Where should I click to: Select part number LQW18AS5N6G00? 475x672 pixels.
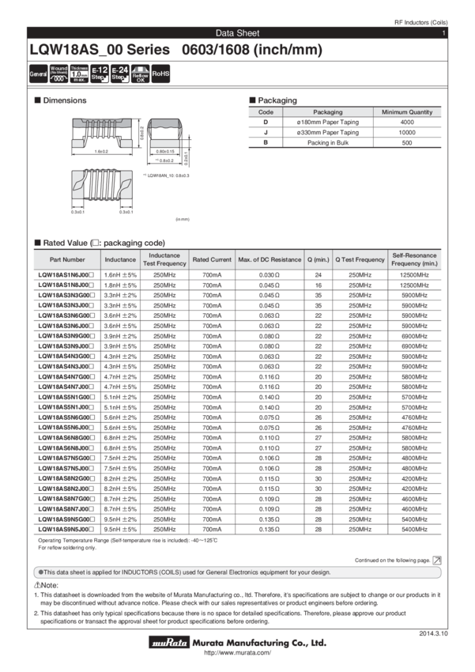click(67, 417)
